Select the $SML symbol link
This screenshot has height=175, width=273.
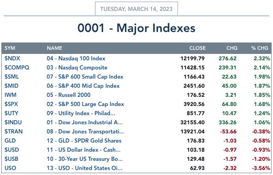11,77
